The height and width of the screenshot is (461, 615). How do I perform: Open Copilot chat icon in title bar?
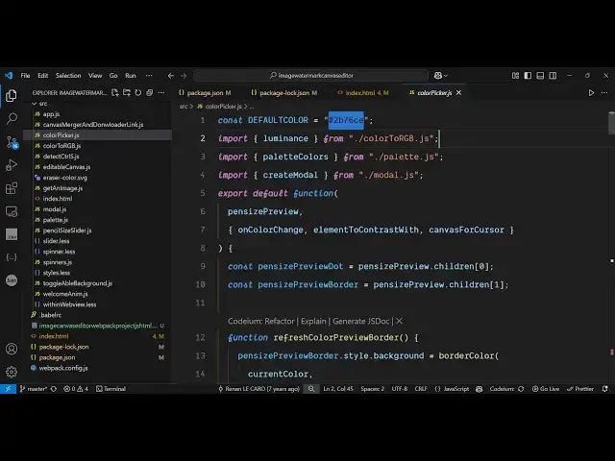(x=438, y=75)
